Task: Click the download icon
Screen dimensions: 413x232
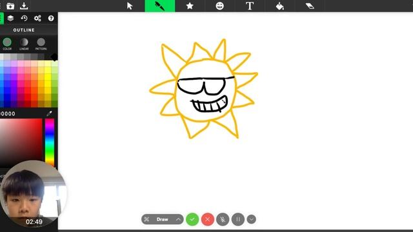Action: tap(24, 6)
